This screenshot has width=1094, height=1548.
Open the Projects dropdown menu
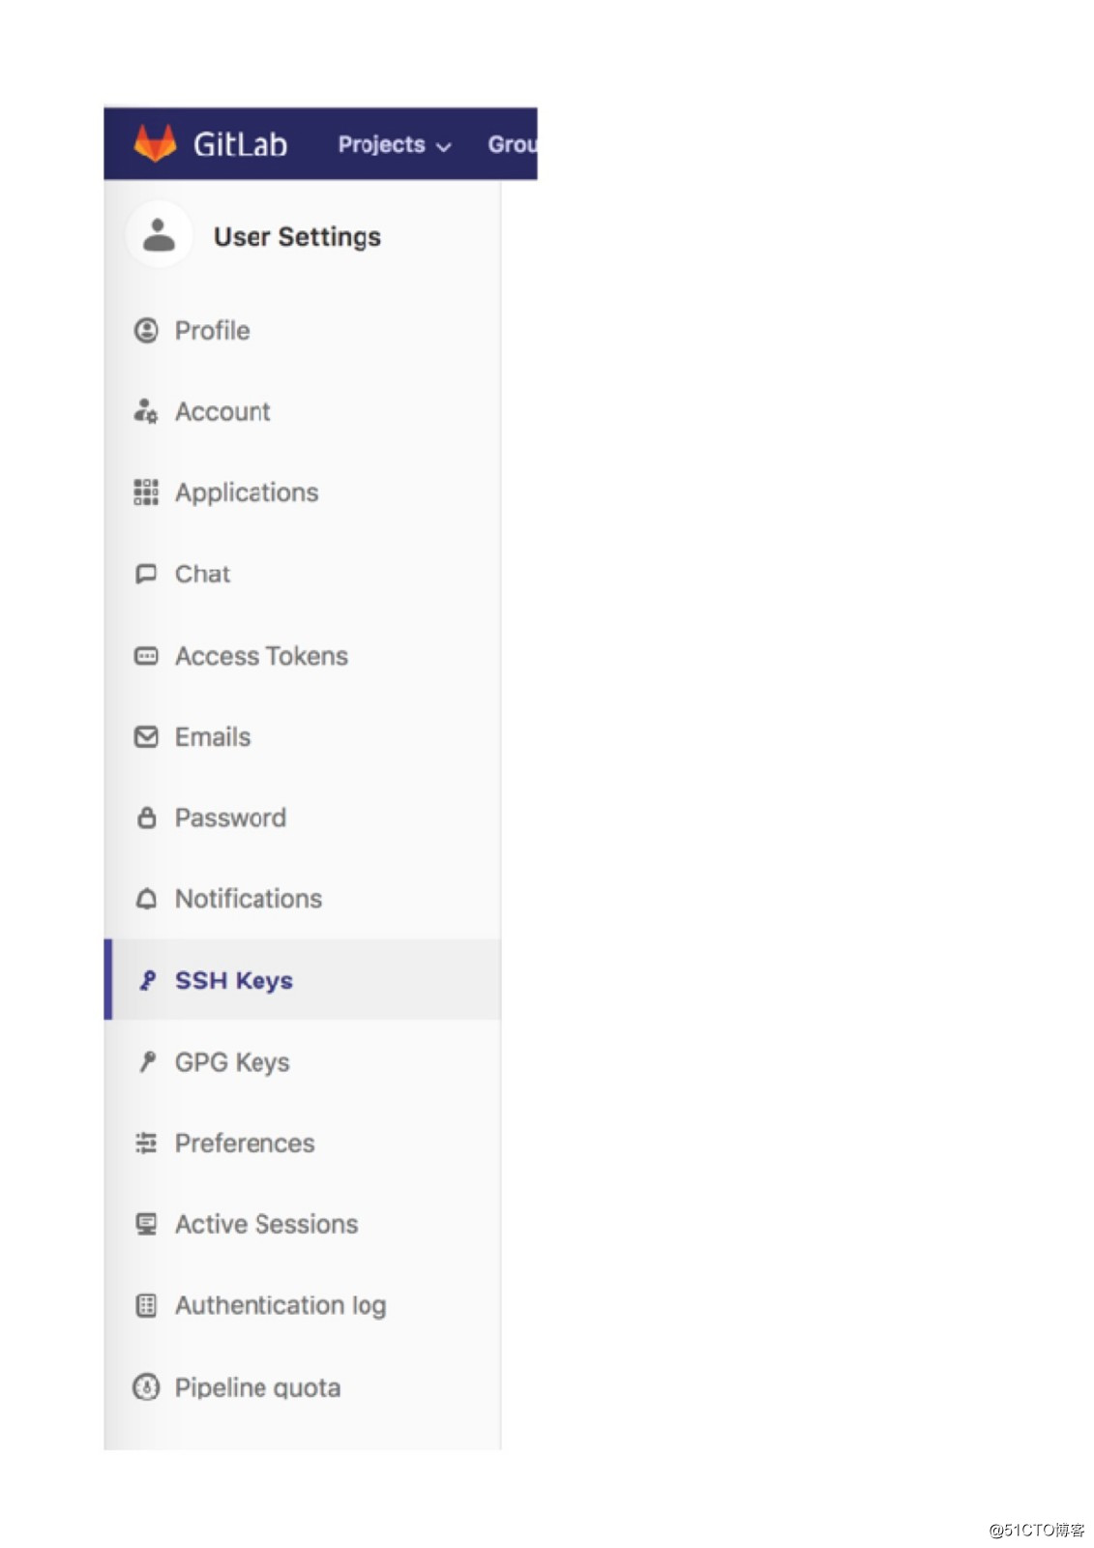tap(395, 144)
